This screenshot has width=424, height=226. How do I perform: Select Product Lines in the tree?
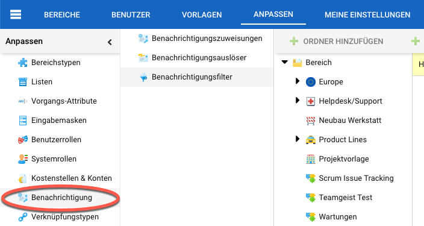click(x=343, y=140)
